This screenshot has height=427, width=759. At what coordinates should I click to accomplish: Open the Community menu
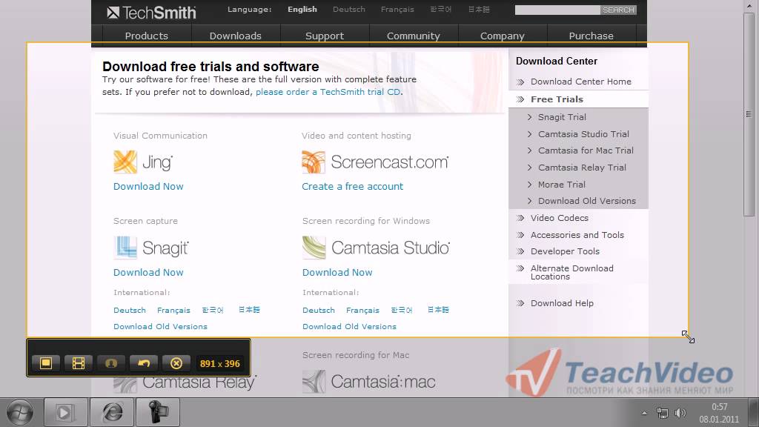(x=414, y=36)
